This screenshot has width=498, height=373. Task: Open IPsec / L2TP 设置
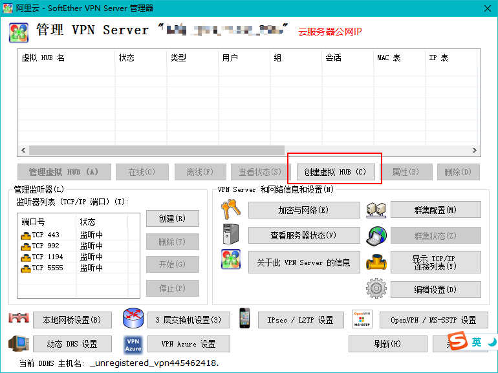301,320
